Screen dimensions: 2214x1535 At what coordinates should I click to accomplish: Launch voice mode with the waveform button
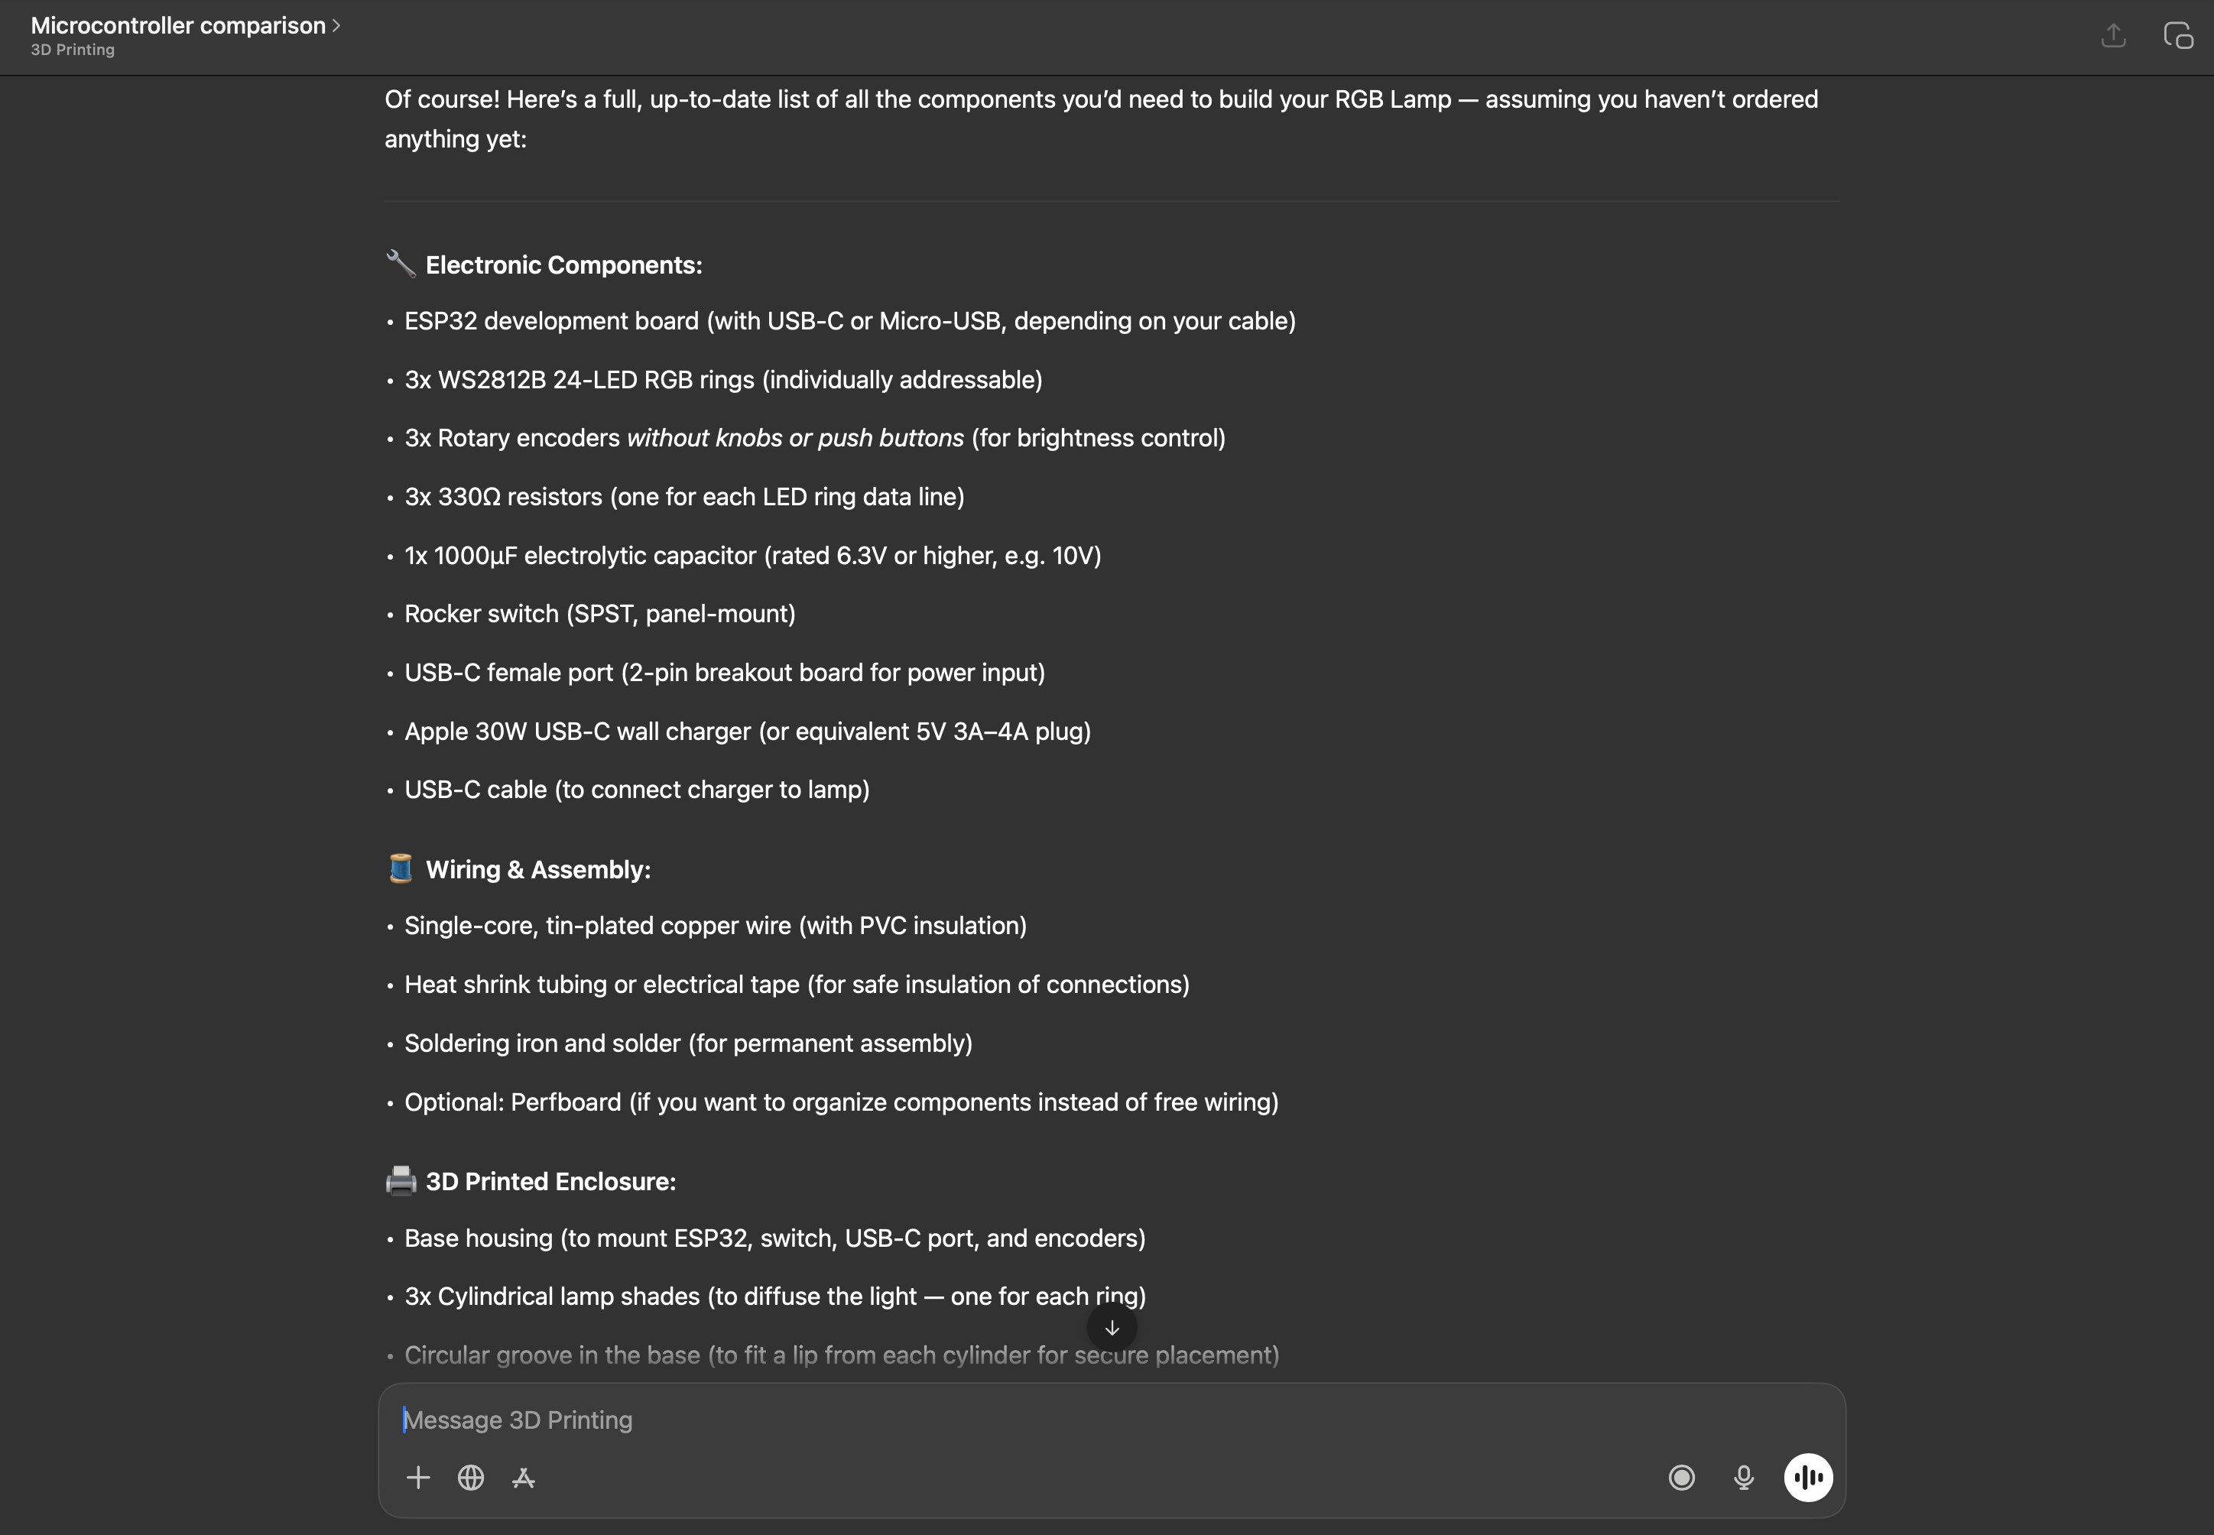pyautogui.click(x=1808, y=1478)
